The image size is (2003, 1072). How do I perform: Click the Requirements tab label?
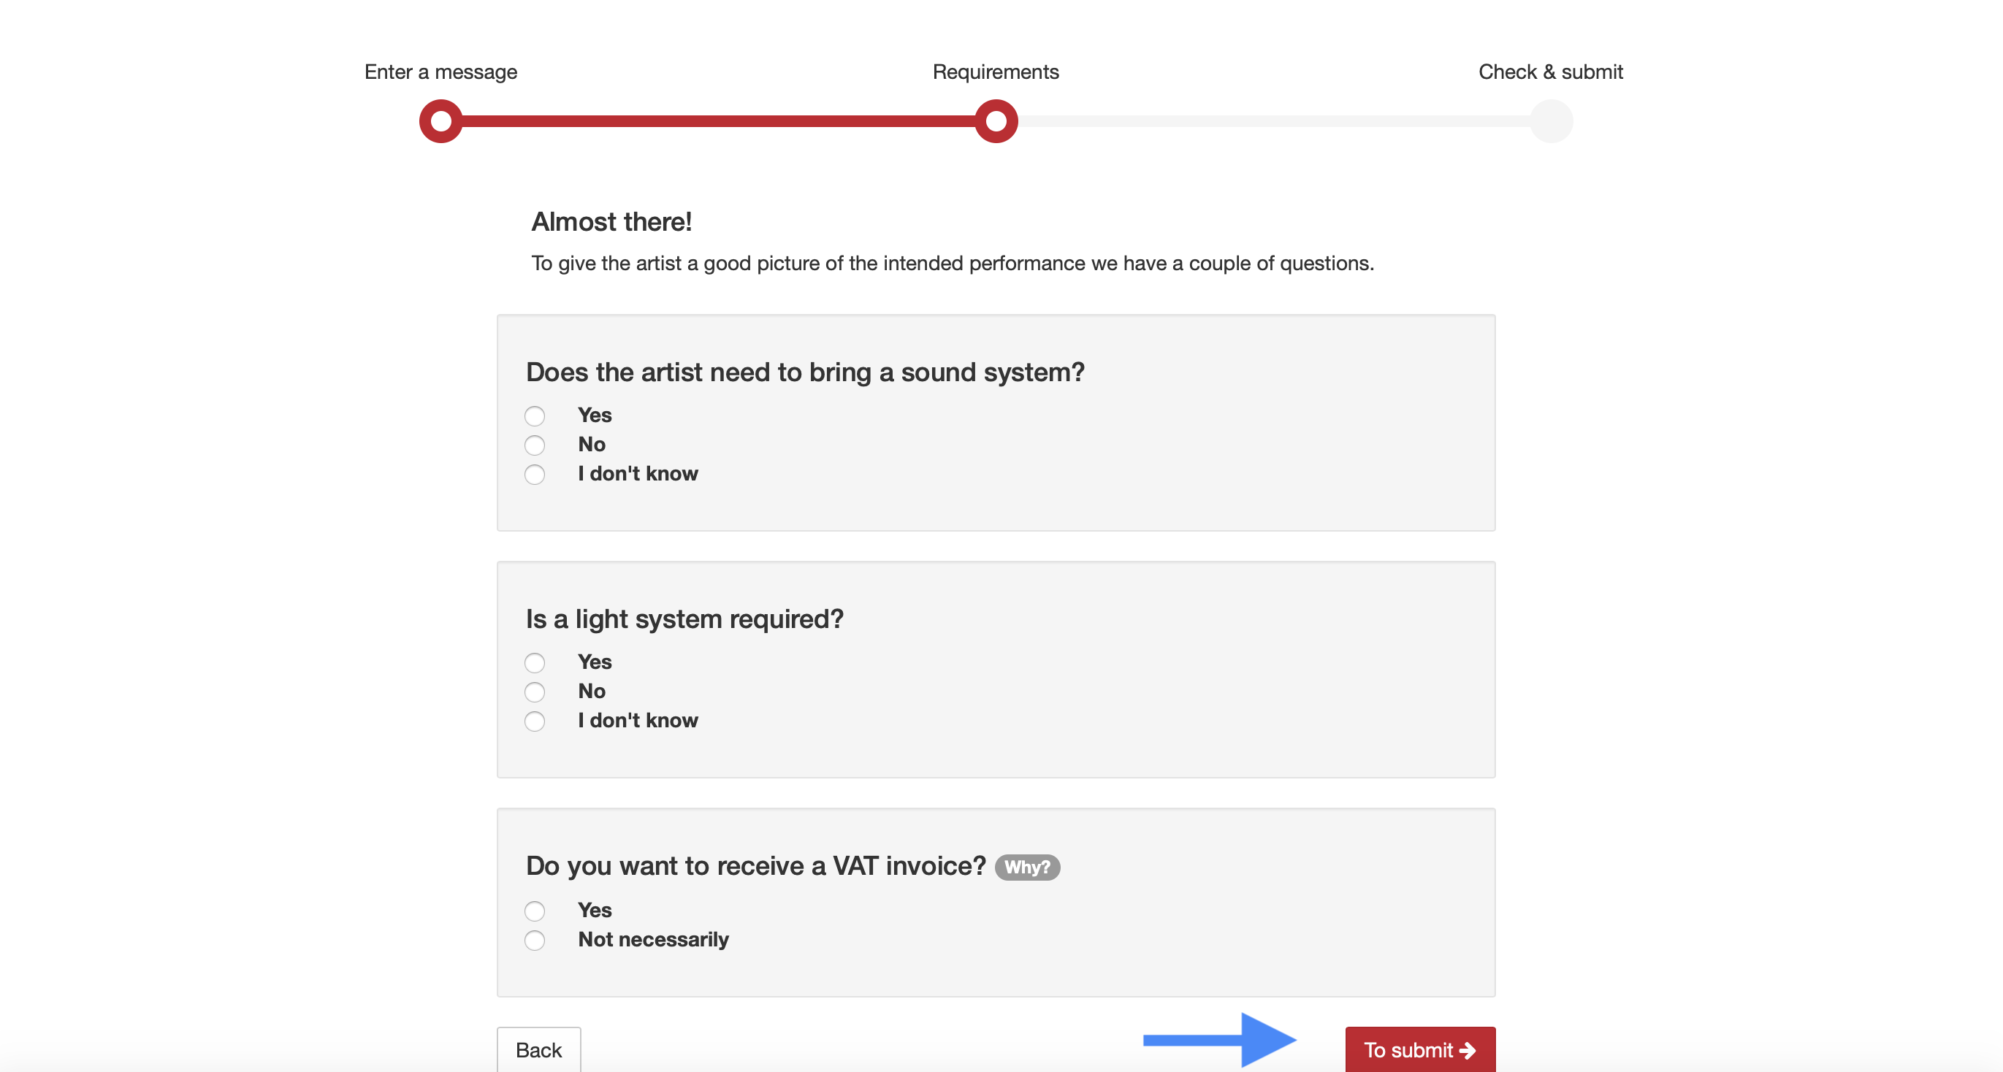point(993,72)
